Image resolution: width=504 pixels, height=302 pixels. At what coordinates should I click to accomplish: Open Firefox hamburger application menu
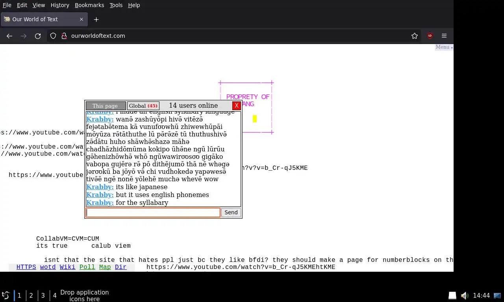[444, 36]
